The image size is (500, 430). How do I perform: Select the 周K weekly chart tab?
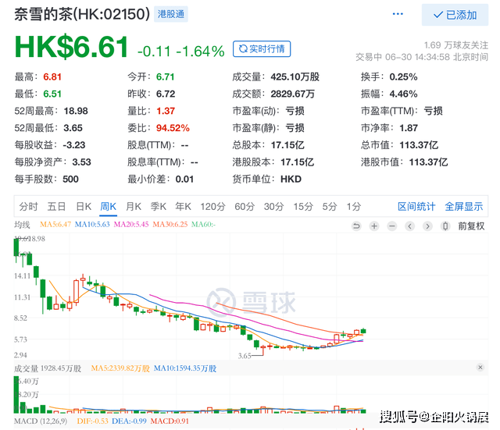pyautogui.click(x=108, y=206)
